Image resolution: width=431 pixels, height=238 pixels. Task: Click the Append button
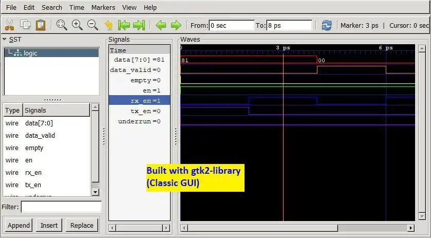click(18, 225)
